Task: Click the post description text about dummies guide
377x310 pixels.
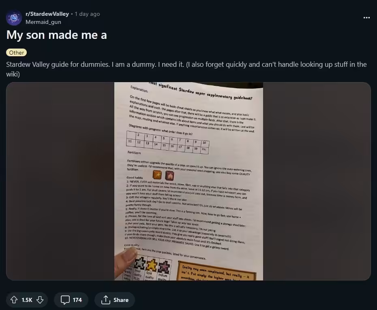Action: pyautogui.click(x=186, y=69)
